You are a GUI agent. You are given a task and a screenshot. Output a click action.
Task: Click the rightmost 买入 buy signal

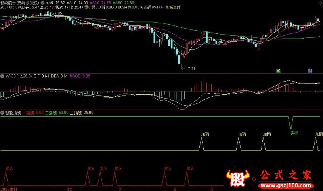point(190,169)
